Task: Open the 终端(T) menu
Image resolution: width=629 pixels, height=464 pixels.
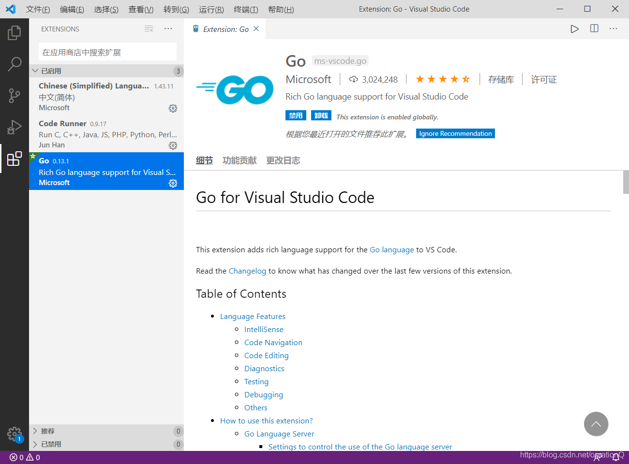Action: click(246, 9)
